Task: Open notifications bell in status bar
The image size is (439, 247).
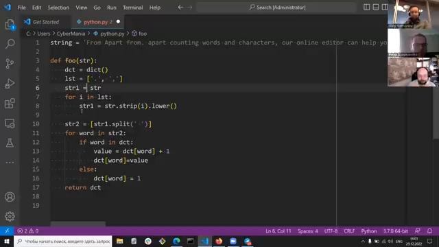Action: pos(429,231)
